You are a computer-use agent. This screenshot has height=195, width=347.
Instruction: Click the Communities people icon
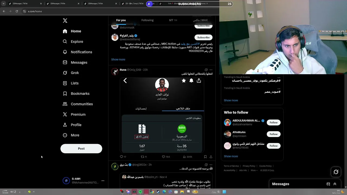65,104
